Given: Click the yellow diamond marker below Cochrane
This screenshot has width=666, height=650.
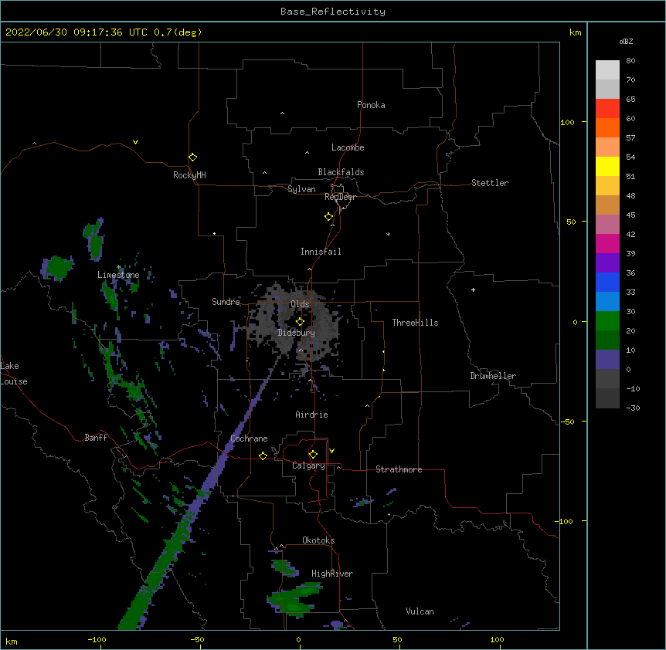Looking at the screenshot, I should (263, 455).
